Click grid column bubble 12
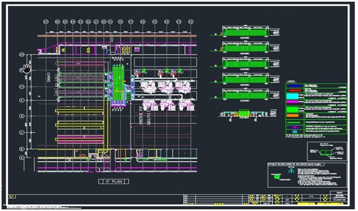This screenshot has width=358, height=211. point(191,22)
